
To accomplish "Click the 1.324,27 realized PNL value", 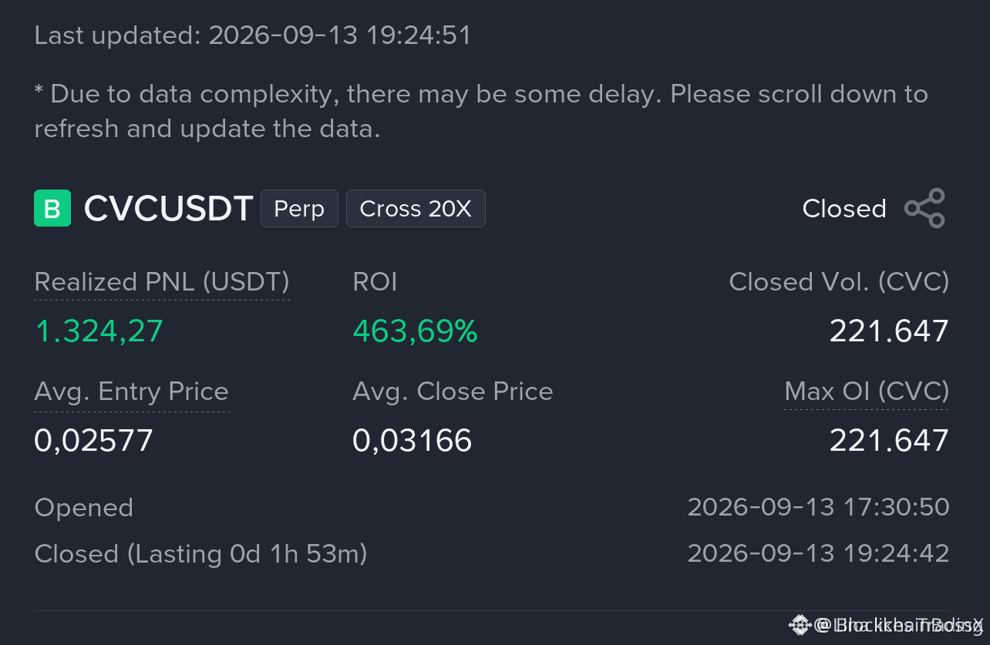I will click(99, 331).
